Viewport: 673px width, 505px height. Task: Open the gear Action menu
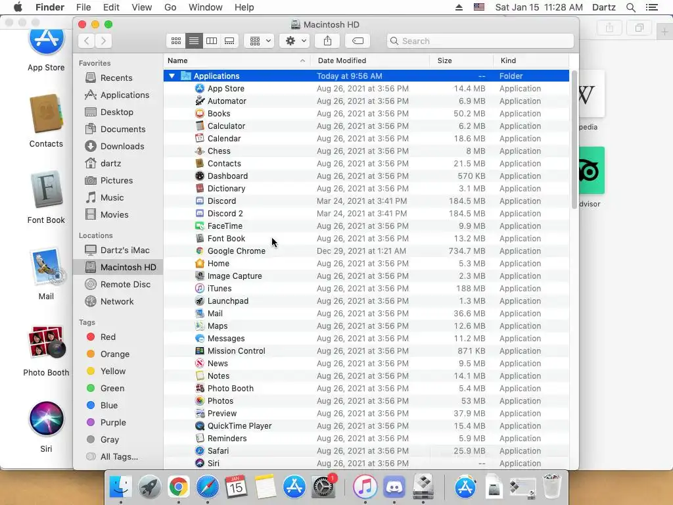(x=294, y=41)
